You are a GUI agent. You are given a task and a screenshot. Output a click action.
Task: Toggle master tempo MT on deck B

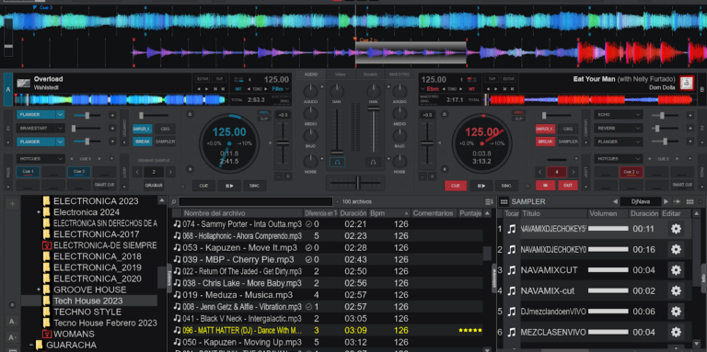click(x=471, y=89)
